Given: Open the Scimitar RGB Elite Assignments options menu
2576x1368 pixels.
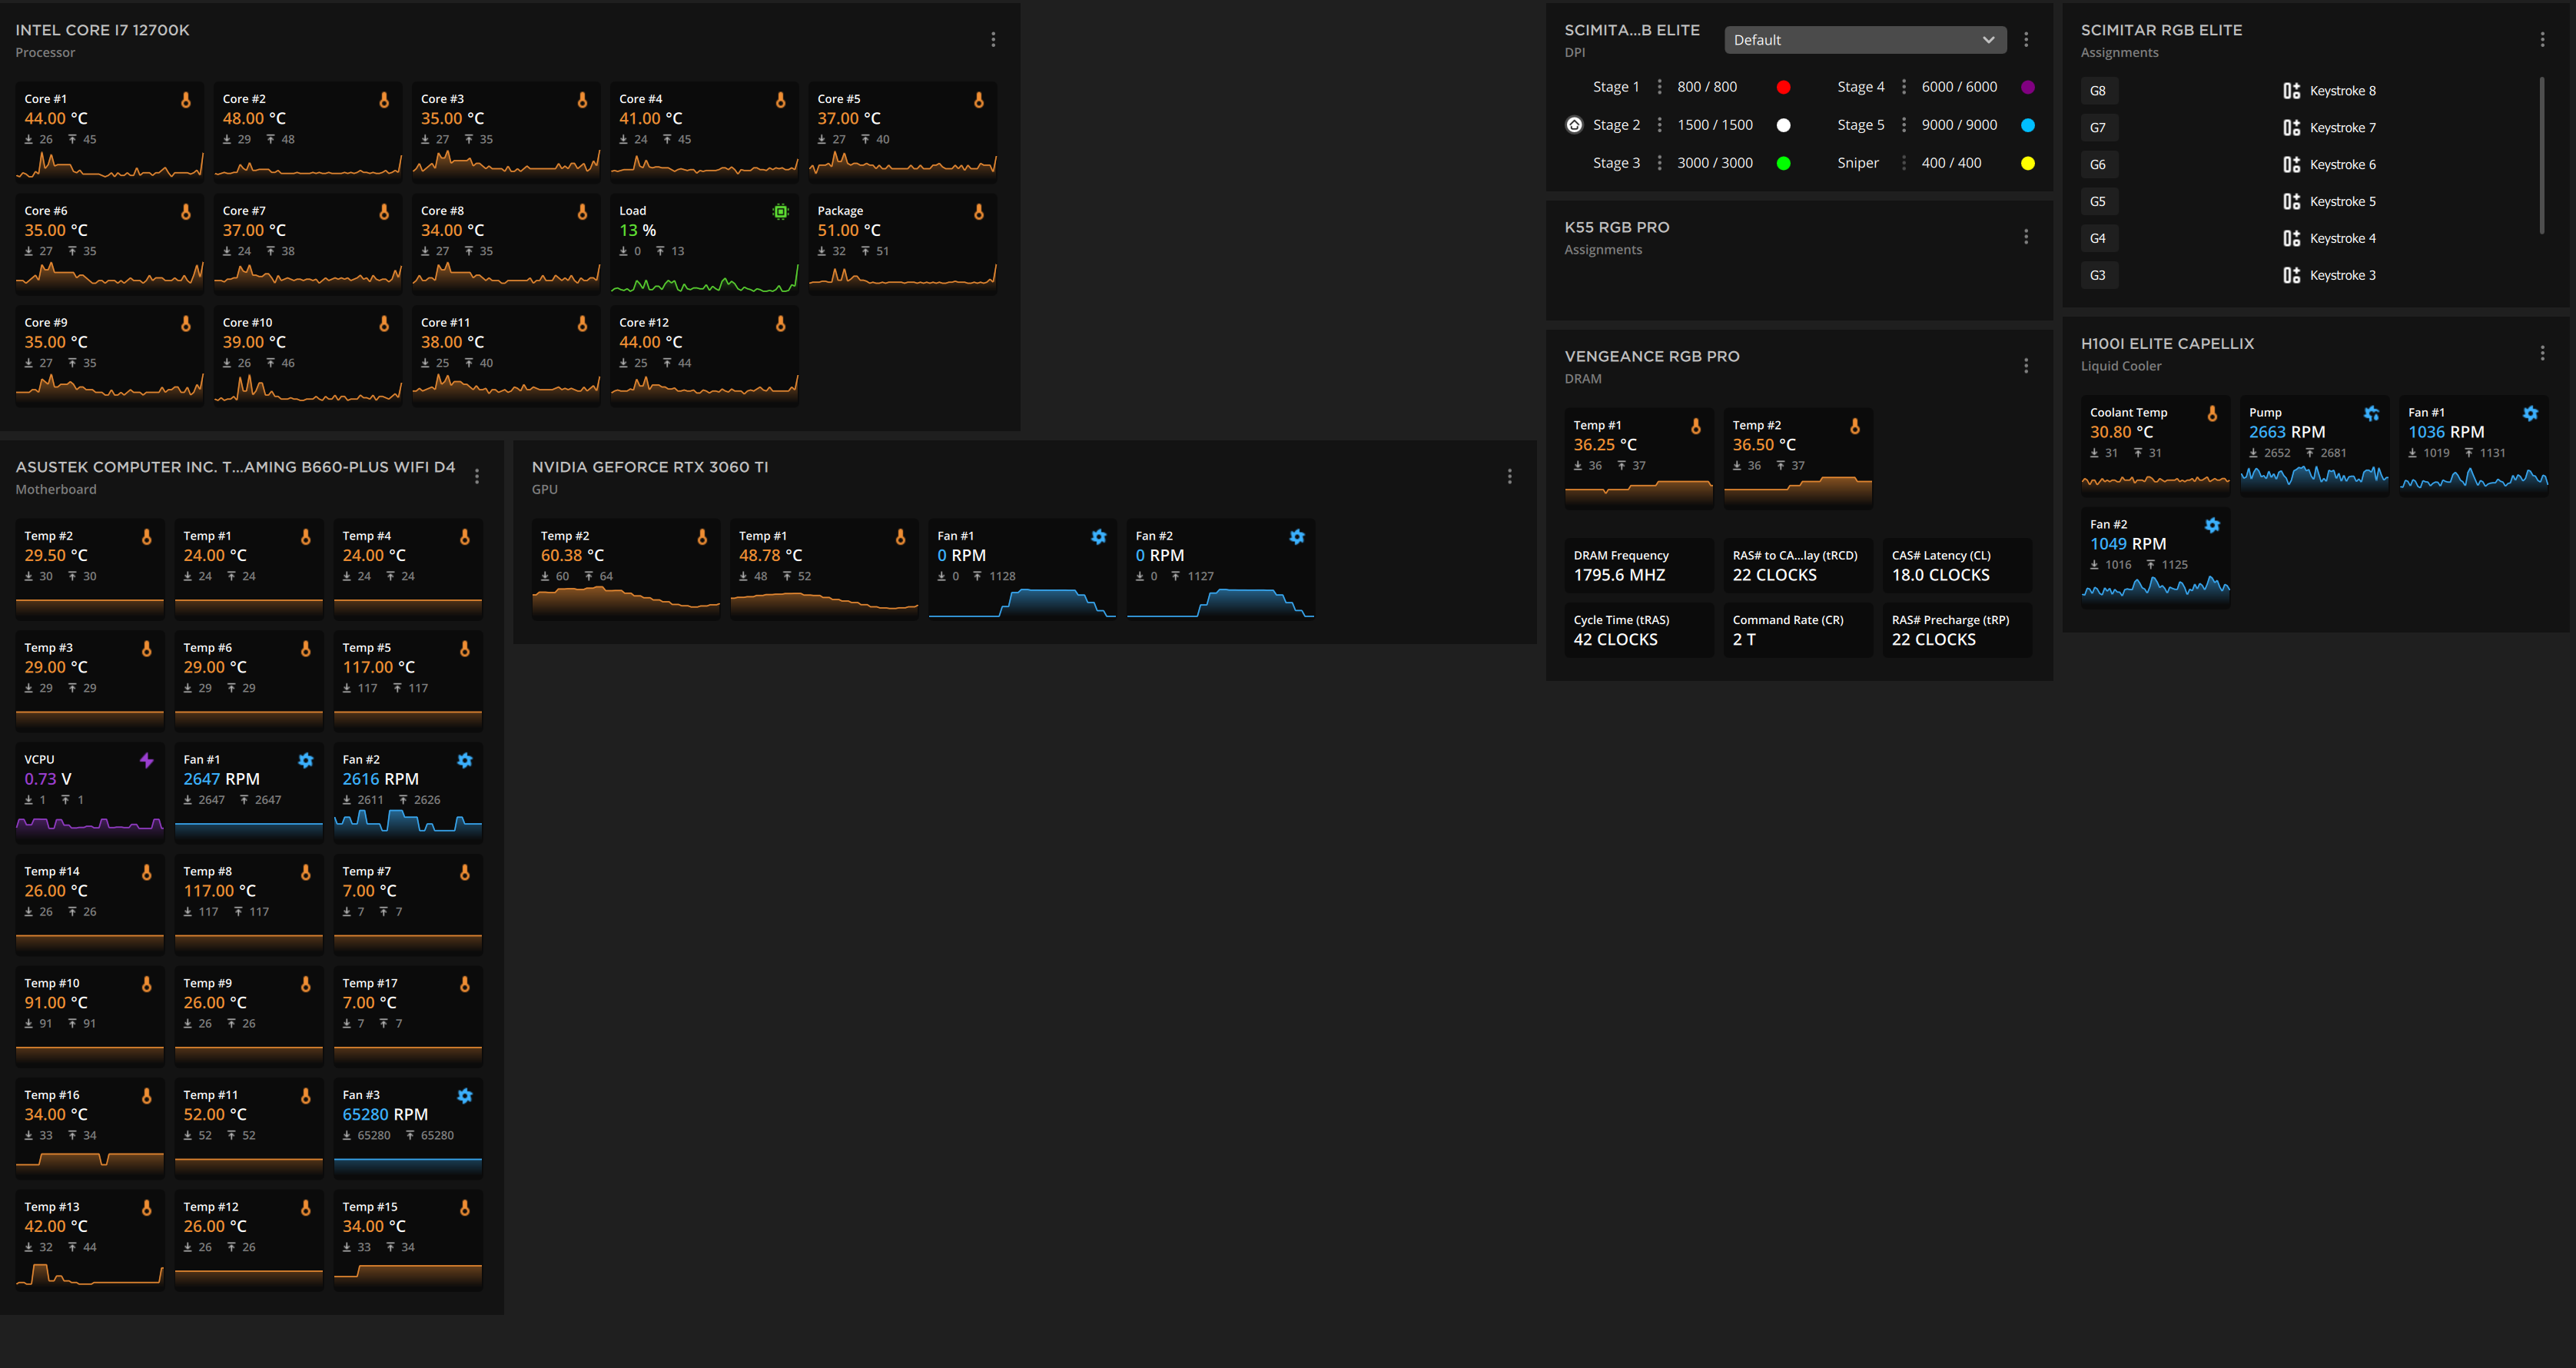Looking at the screenshot, I should click(x=2542, y=39).
